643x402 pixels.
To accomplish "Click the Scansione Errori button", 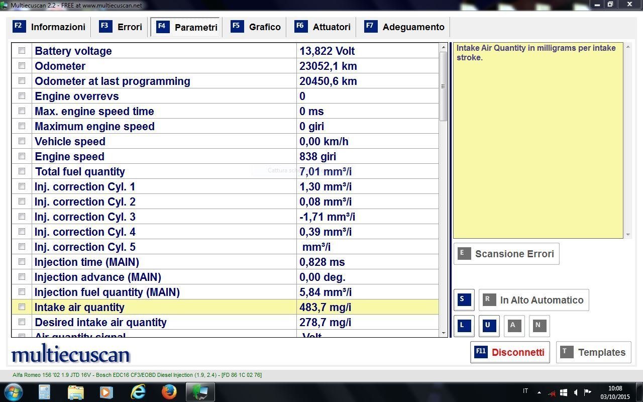I will coord(506,254).
